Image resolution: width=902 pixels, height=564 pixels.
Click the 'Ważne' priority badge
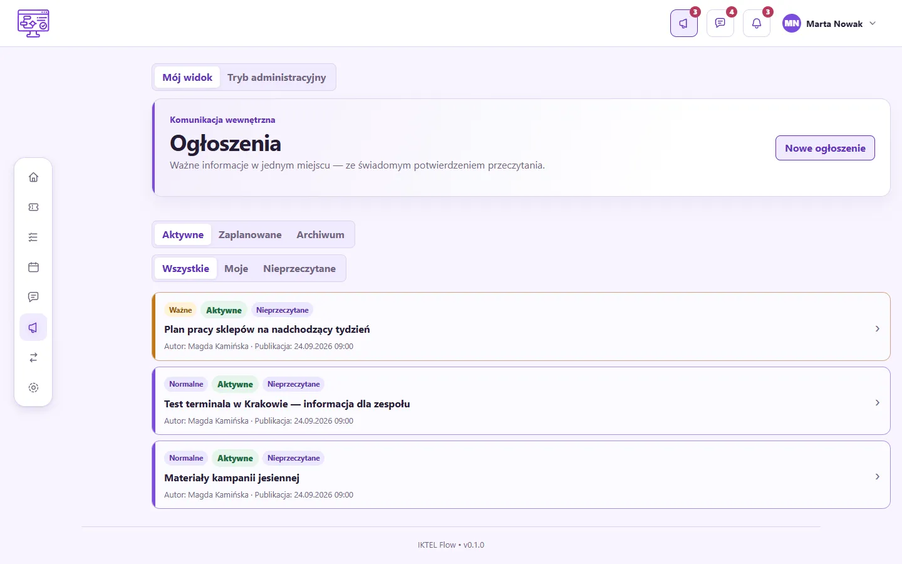coord(180,310)
